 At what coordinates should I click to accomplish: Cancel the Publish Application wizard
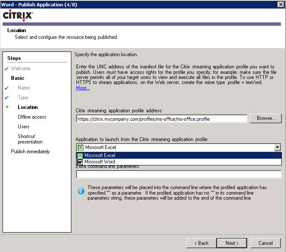pos(266,243)
